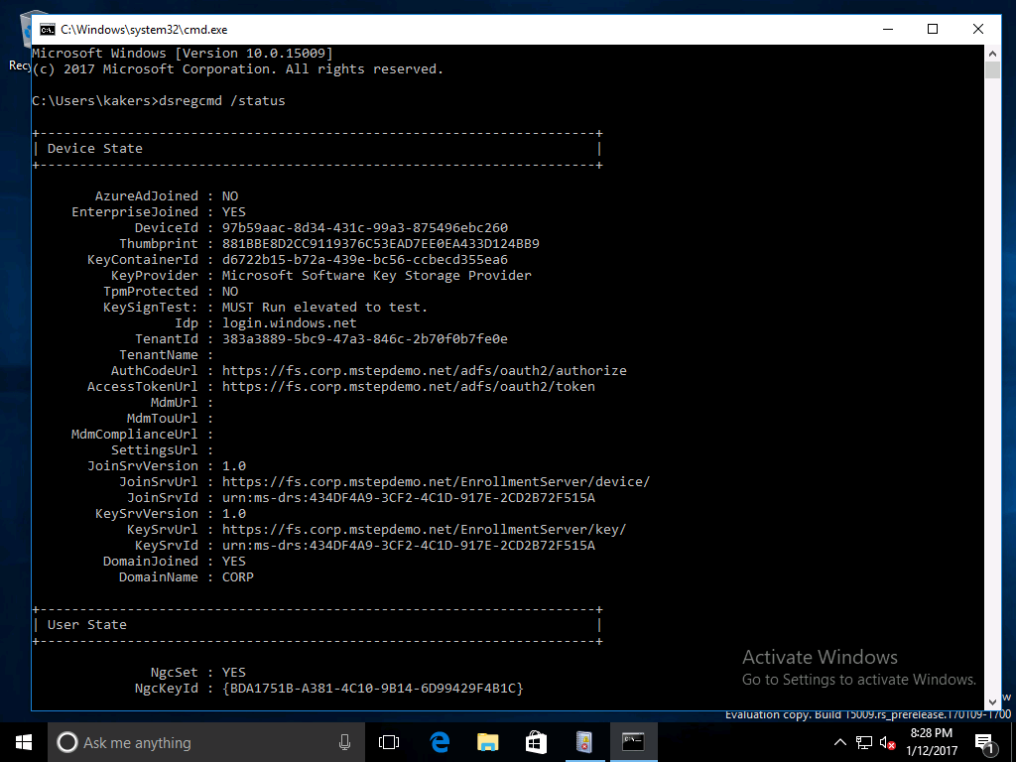
Task: Open File Explorer from the taskbar
Action: click(x=487, y=742)
